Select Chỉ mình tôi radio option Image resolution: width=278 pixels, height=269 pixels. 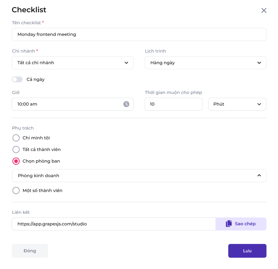point(16,138)
